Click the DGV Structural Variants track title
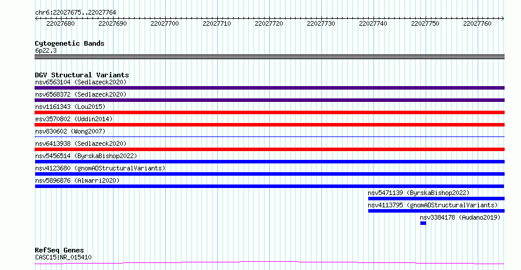The height and width of the screenshot is (270, 521). (x=82, y=75)
